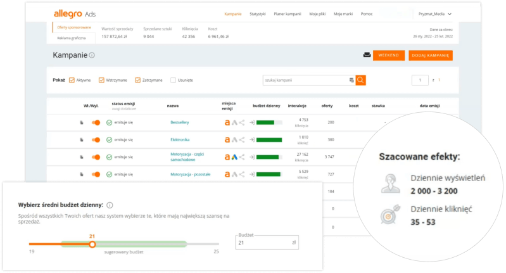Click copy icon for Motoryzacja - pozostałe

82,174
